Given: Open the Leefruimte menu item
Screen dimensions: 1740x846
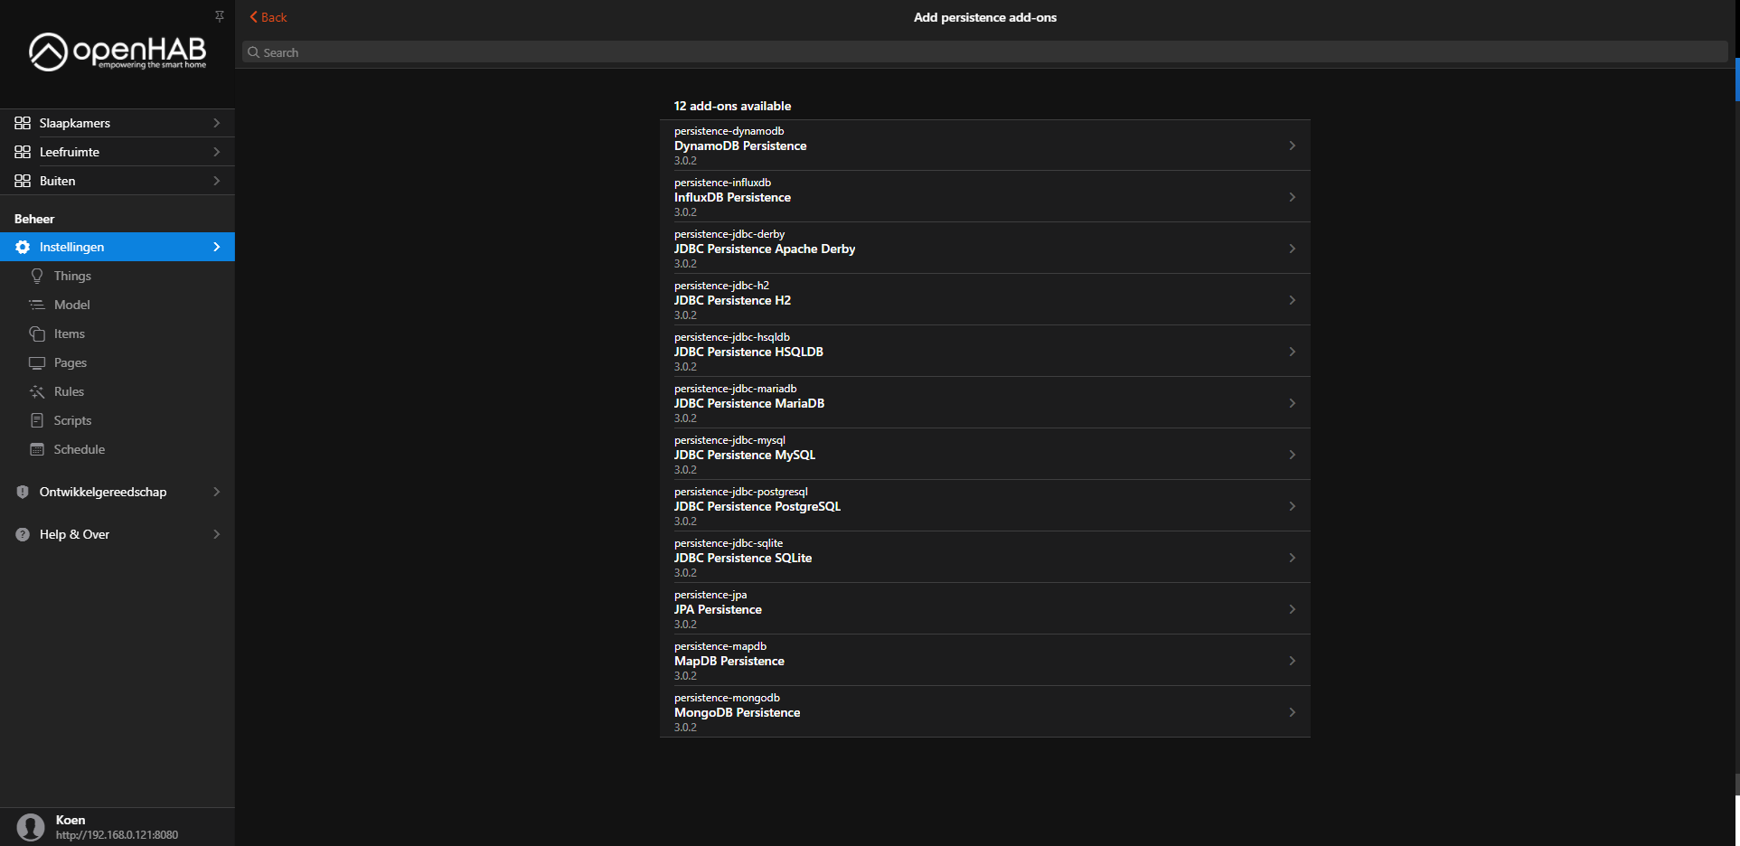Looking at the screenshot, I should 118,152.
